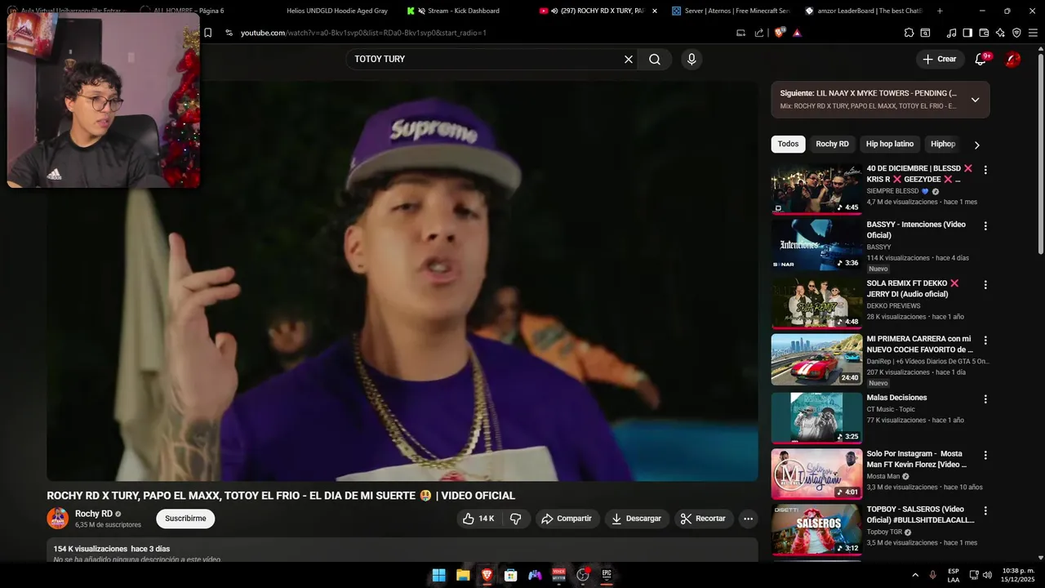Select the 'Rochy RD' filter chip

point(832,144)
